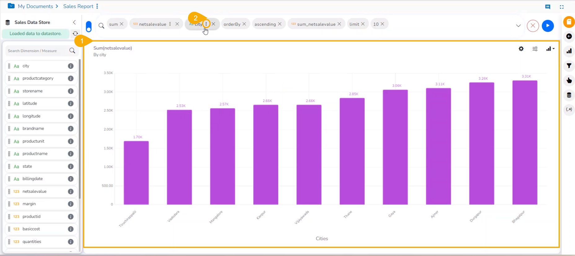The width and height of the screenshot is (575, 256).
Task: Open chart settings gear icon
Action: (521, 49)
